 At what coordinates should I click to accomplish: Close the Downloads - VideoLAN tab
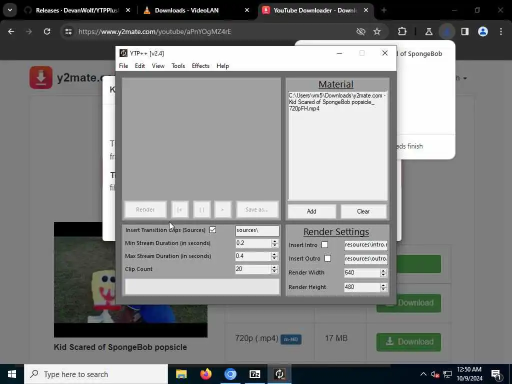click(x=247, y=10)
